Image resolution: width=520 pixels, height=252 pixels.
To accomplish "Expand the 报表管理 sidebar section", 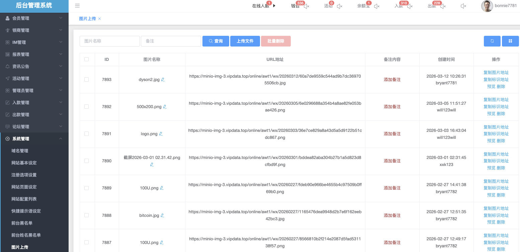I will pos(34,54).
